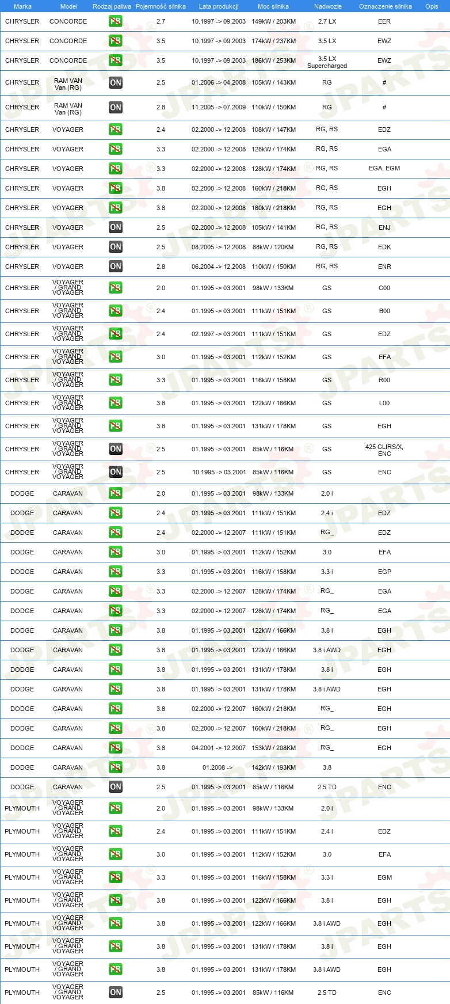Click petrol icon in the Supercharged Concorde row
Viewport: 450px width, 1004px height.
pos(116,60)
